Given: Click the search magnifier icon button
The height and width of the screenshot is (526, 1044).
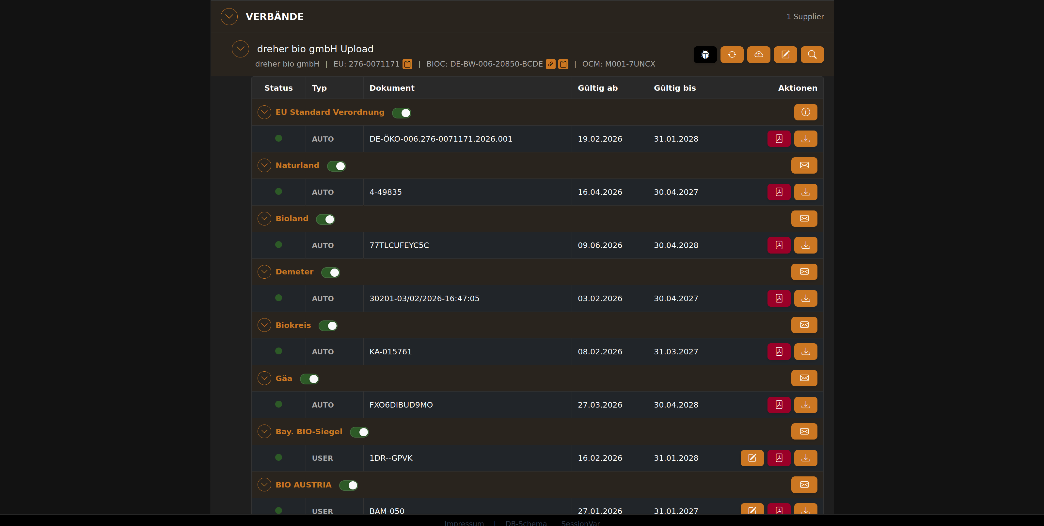Looking at the screenshot, I should point(812,55).
